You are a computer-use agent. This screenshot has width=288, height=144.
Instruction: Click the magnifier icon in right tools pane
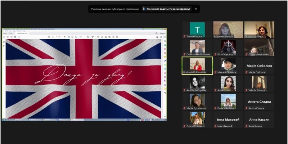pos(165,41)
